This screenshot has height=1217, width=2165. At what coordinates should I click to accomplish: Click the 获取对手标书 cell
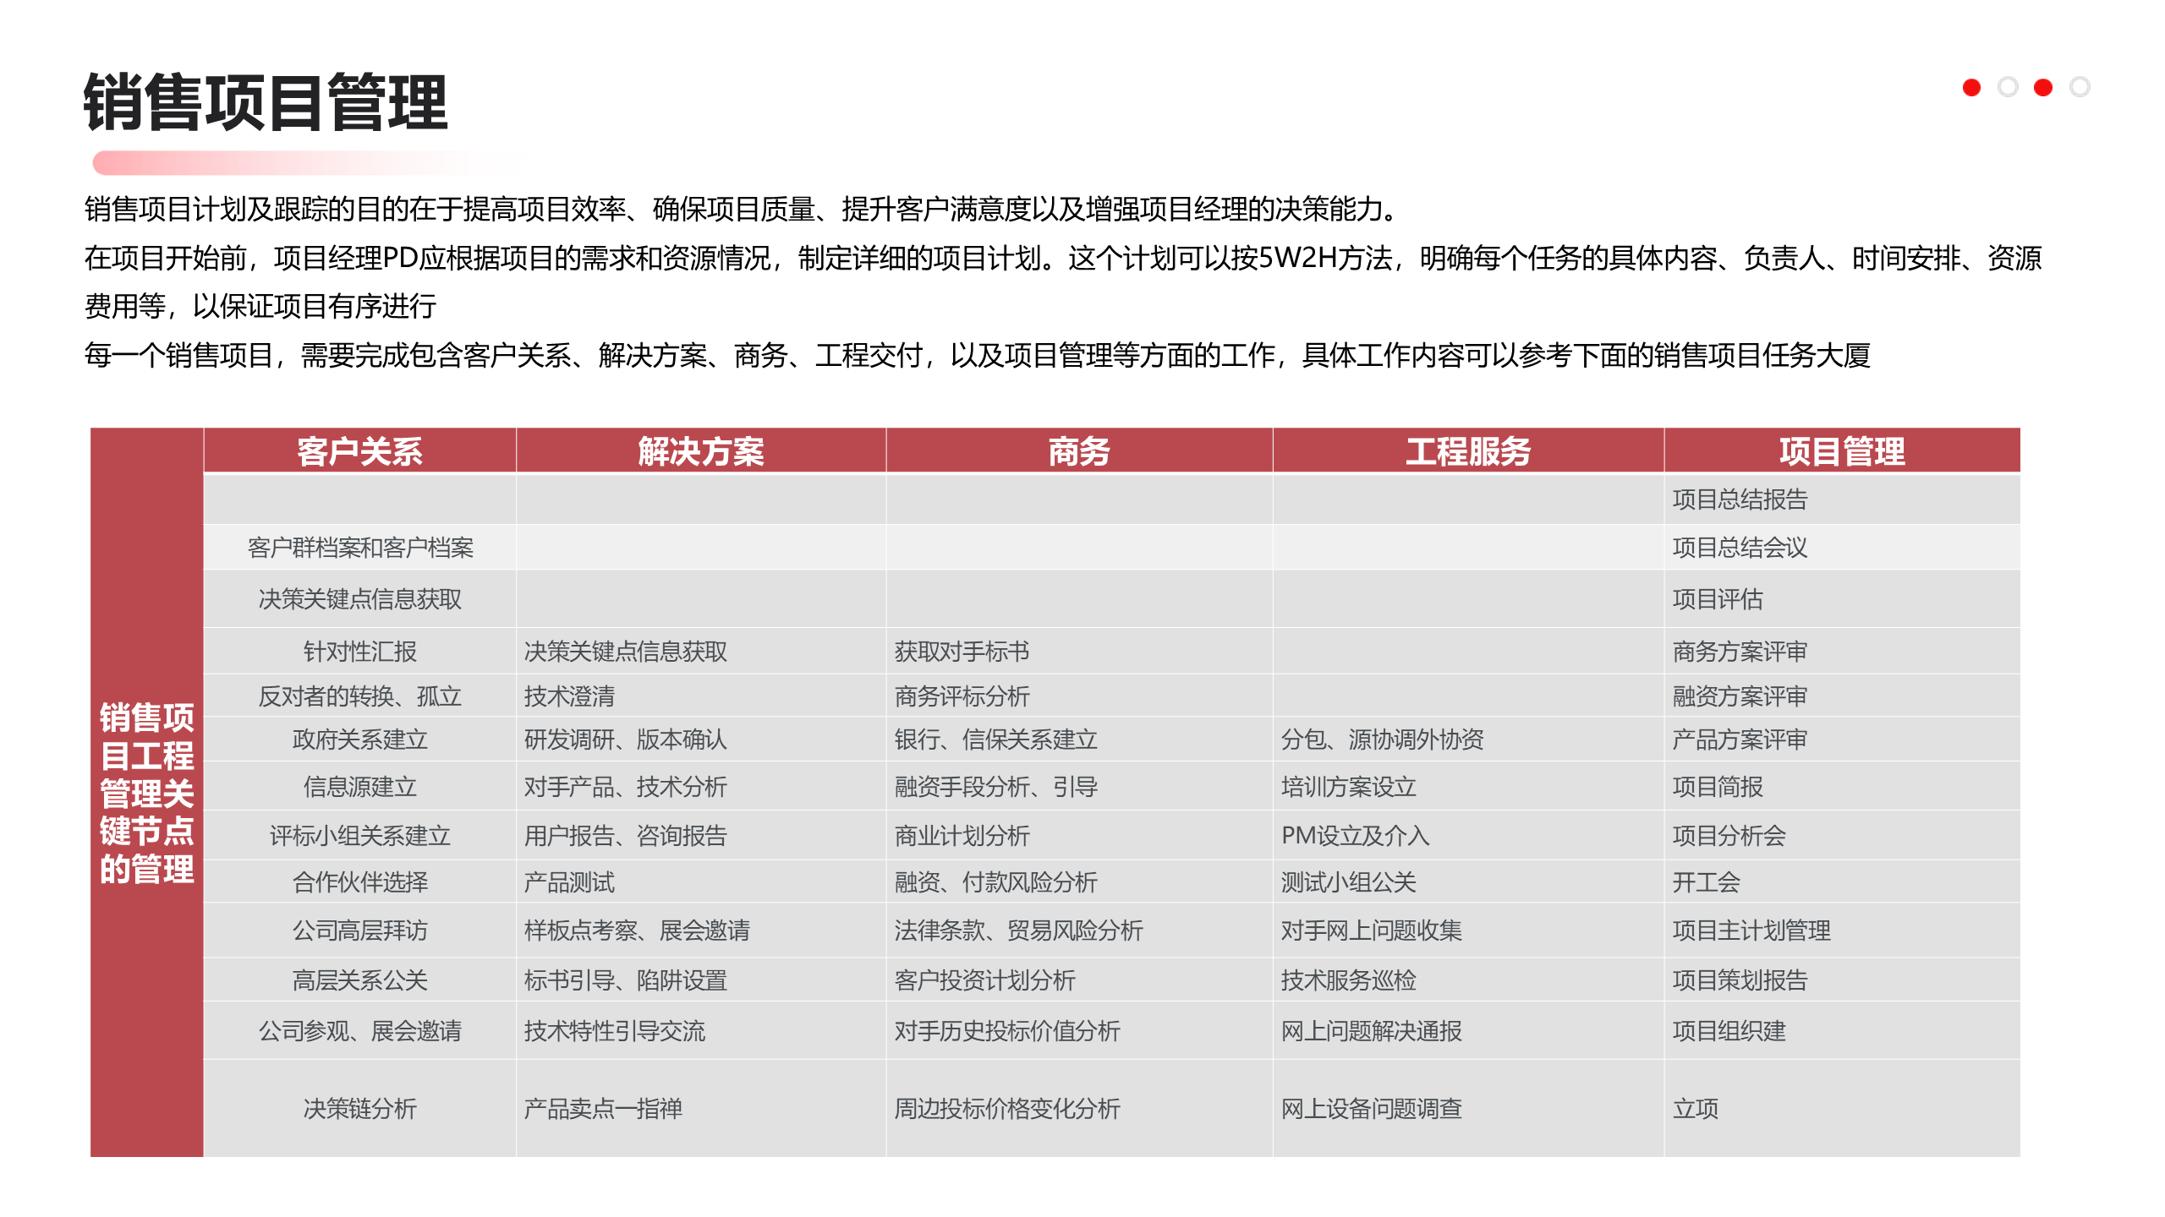962,652
